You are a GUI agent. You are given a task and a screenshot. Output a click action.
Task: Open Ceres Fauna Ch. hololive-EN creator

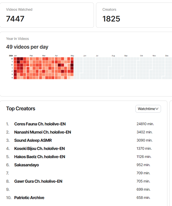click(x=40, y=124)
